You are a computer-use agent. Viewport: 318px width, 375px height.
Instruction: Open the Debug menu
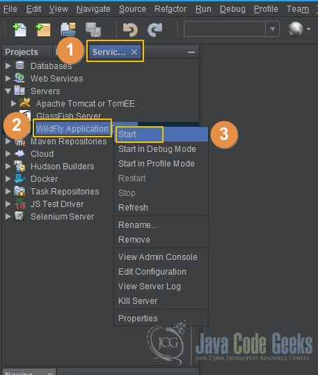click(x=232, y=9)
